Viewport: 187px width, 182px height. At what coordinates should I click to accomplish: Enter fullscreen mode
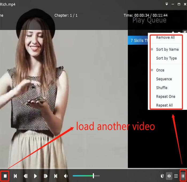point(176,176)
